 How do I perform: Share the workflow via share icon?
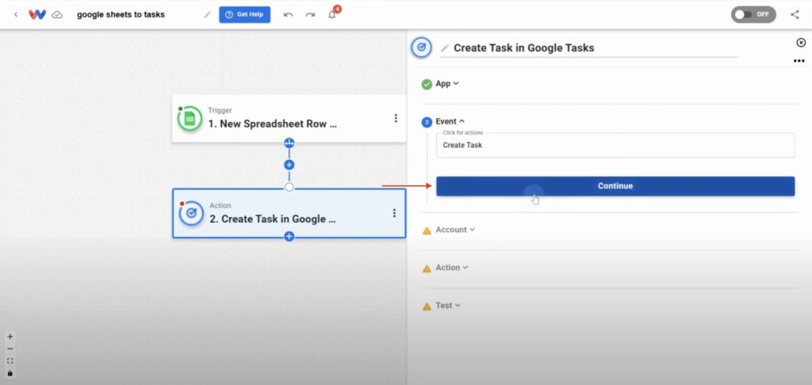pos(795,14)
